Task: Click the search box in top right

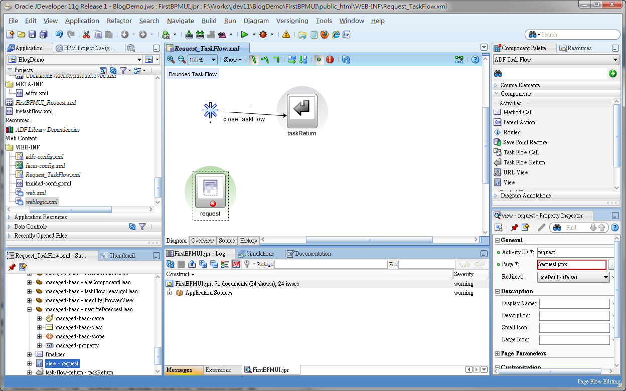Action: pyautogui.click(x=573, y=35)
